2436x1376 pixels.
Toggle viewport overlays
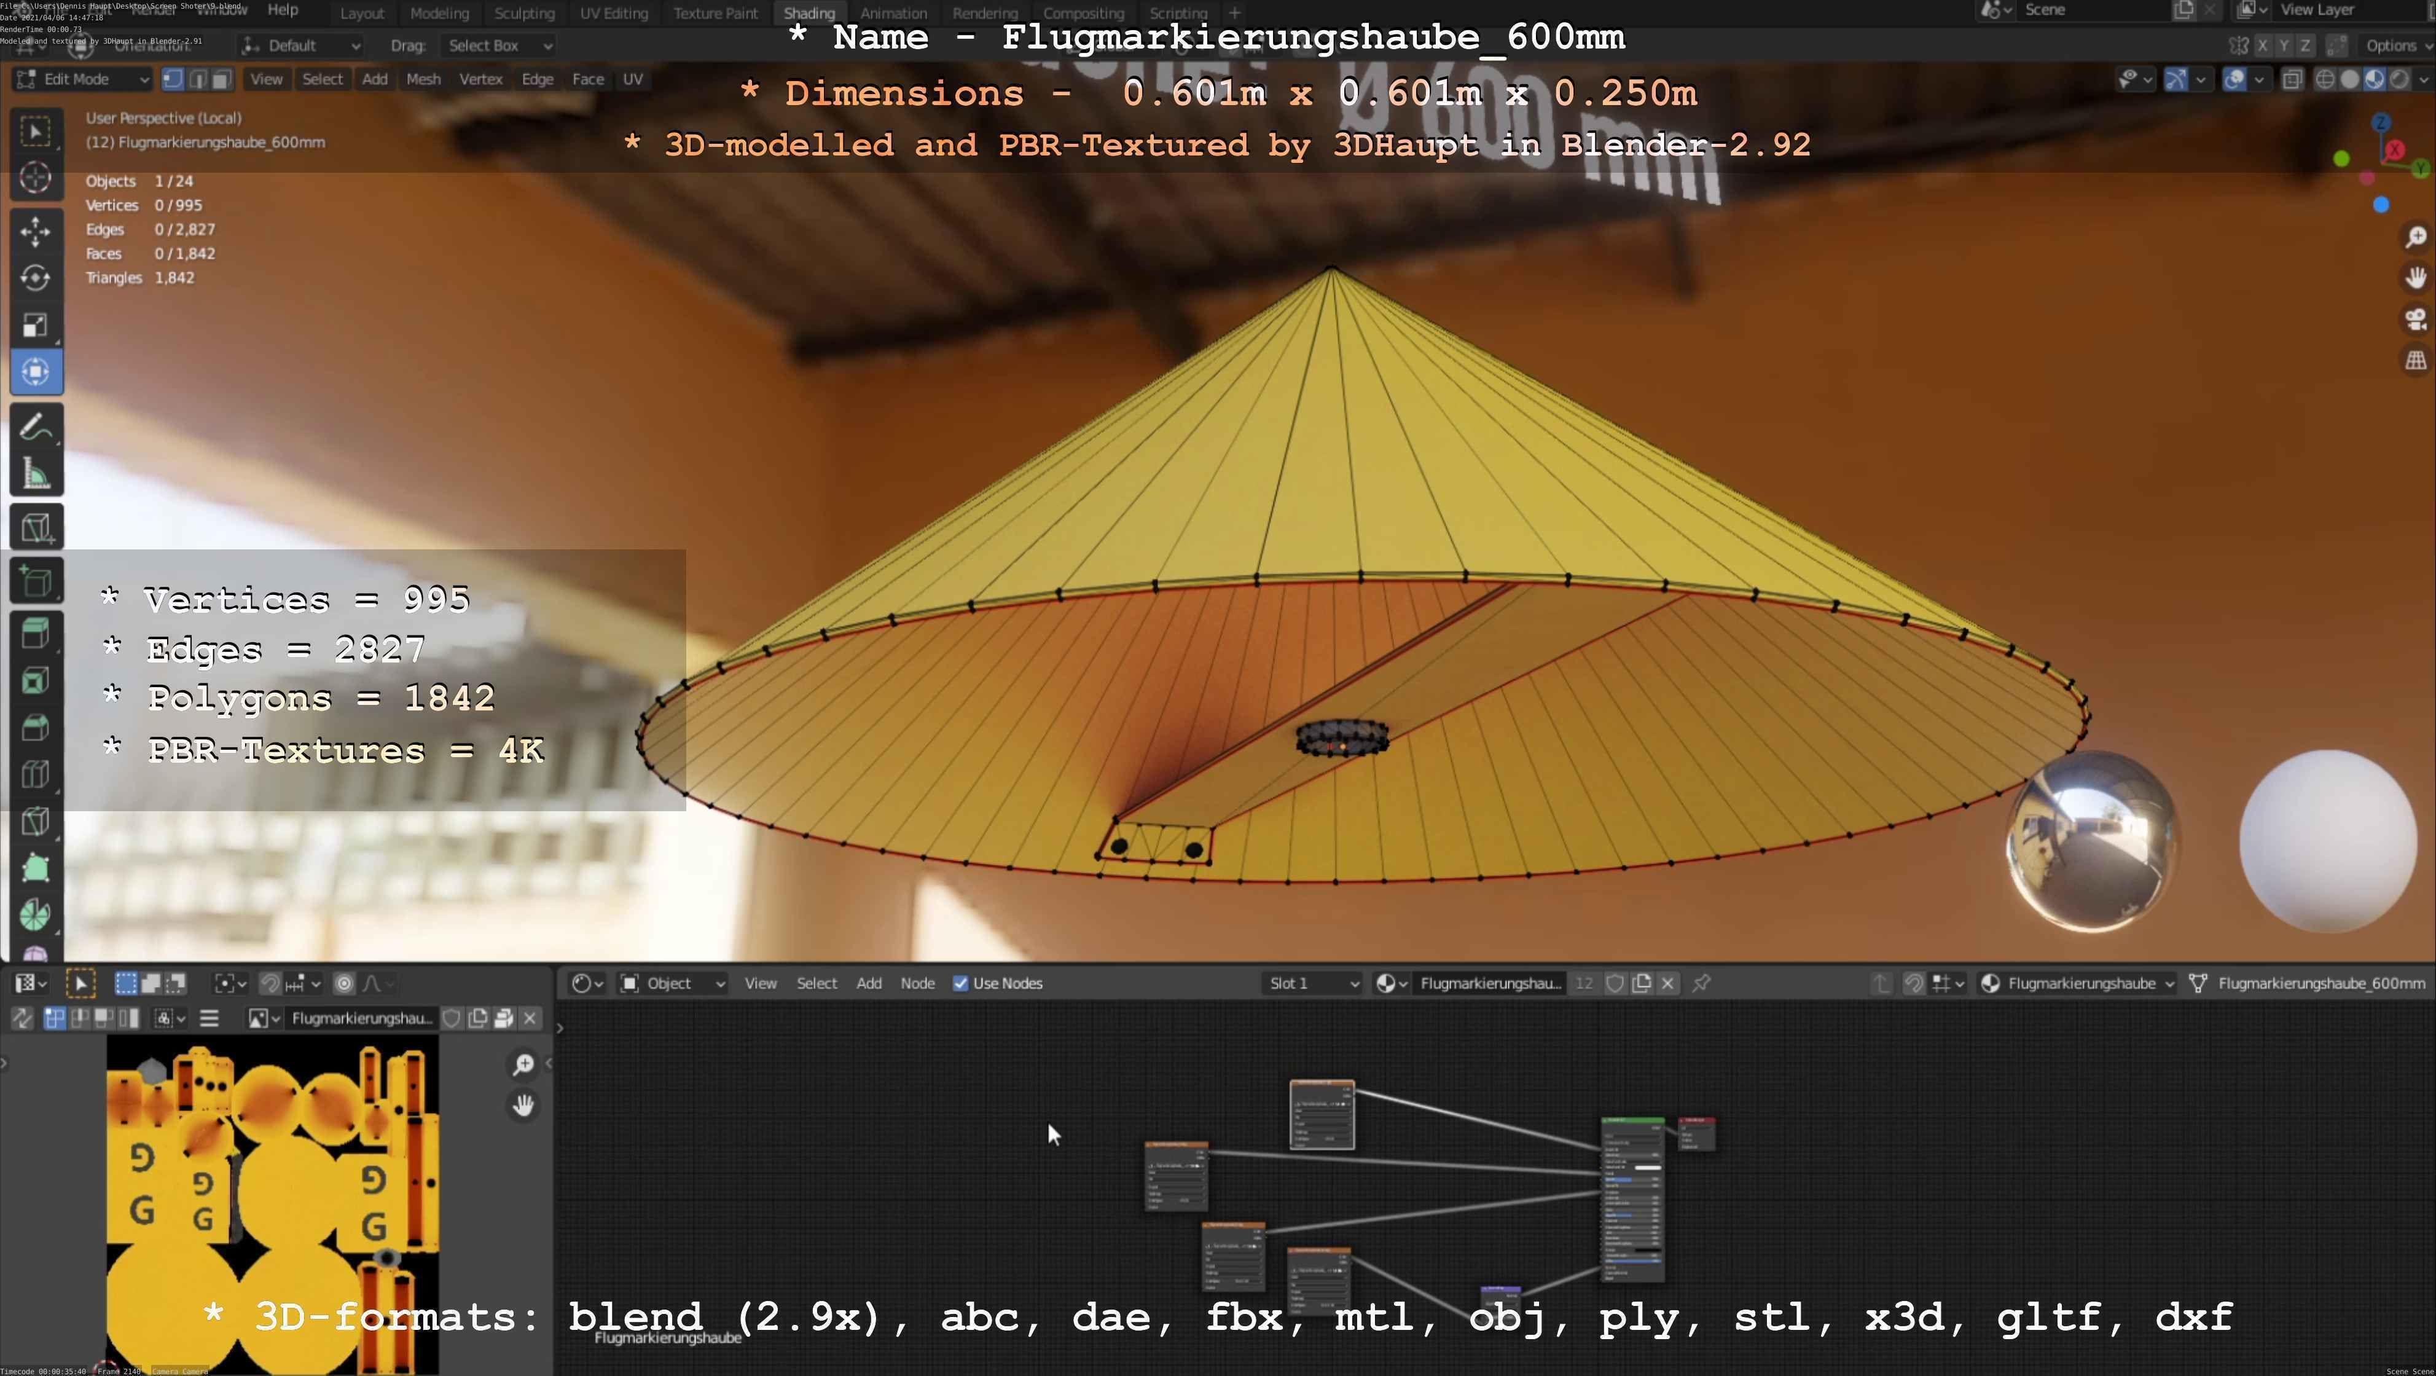[x=2234, y=79]
